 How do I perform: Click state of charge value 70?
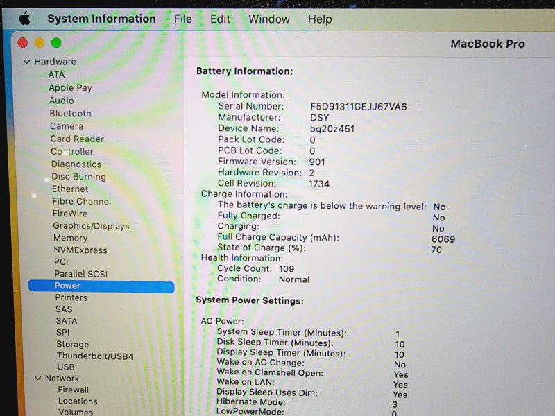pos(436,250)
